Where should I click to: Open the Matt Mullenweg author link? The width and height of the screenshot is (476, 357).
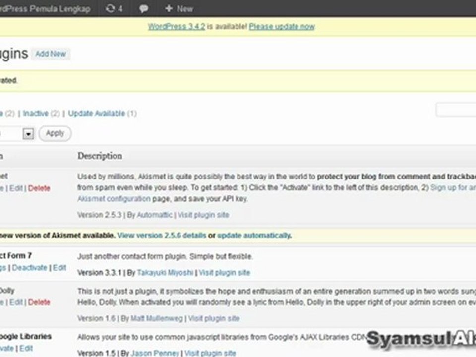click(x=157, y=318)
